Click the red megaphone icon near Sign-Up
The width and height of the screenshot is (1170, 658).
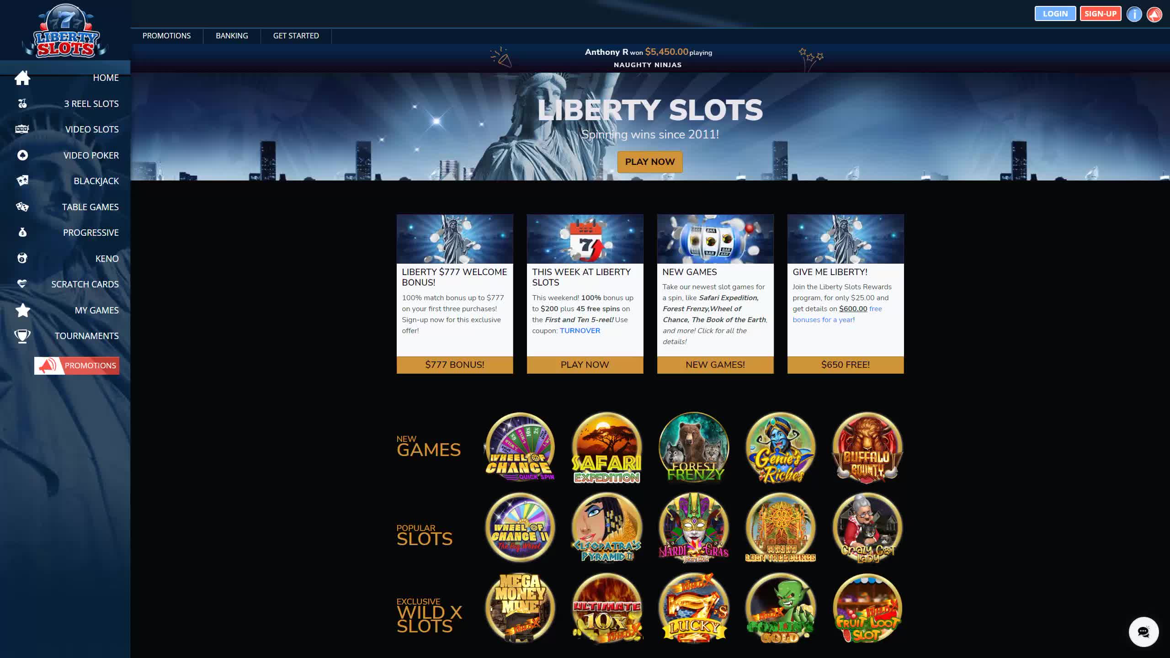1154,14
